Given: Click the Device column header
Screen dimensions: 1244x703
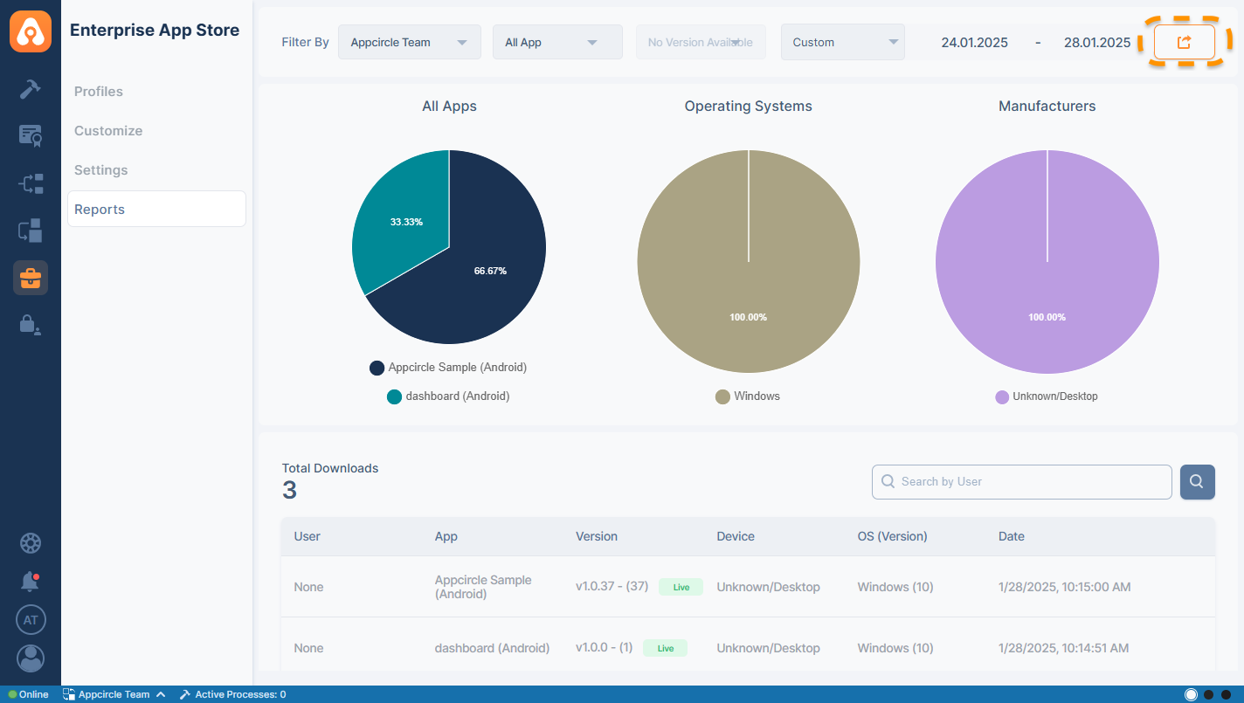Looking at the screenshot, I should click(x=736, y=536).
